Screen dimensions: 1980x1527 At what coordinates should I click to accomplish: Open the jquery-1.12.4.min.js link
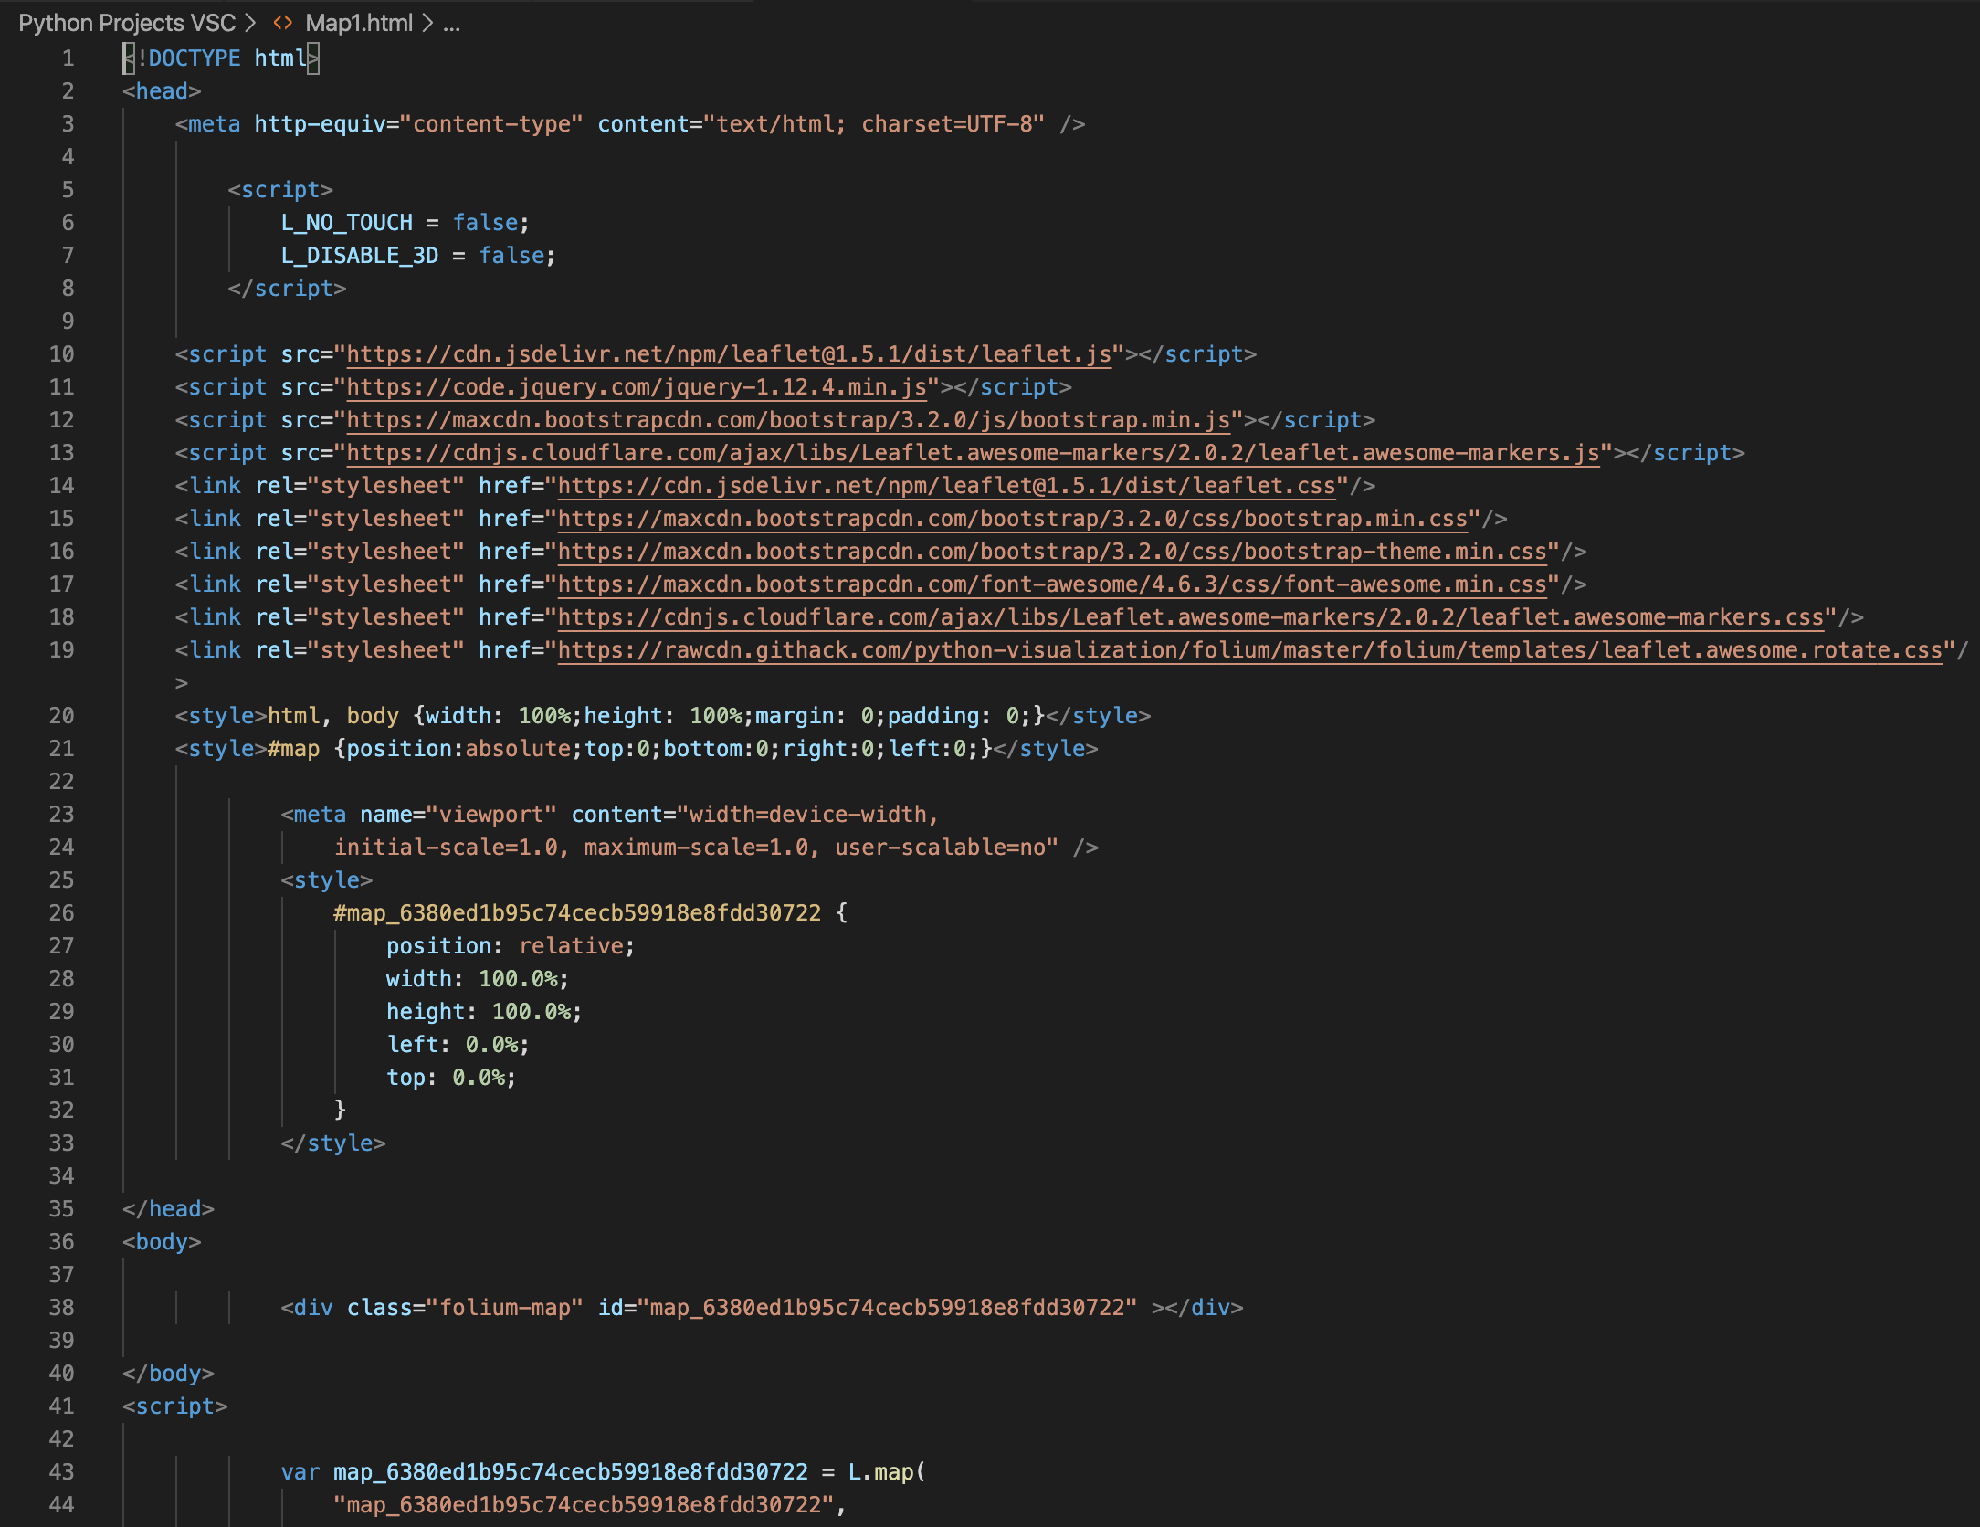(x=637, y=387)
